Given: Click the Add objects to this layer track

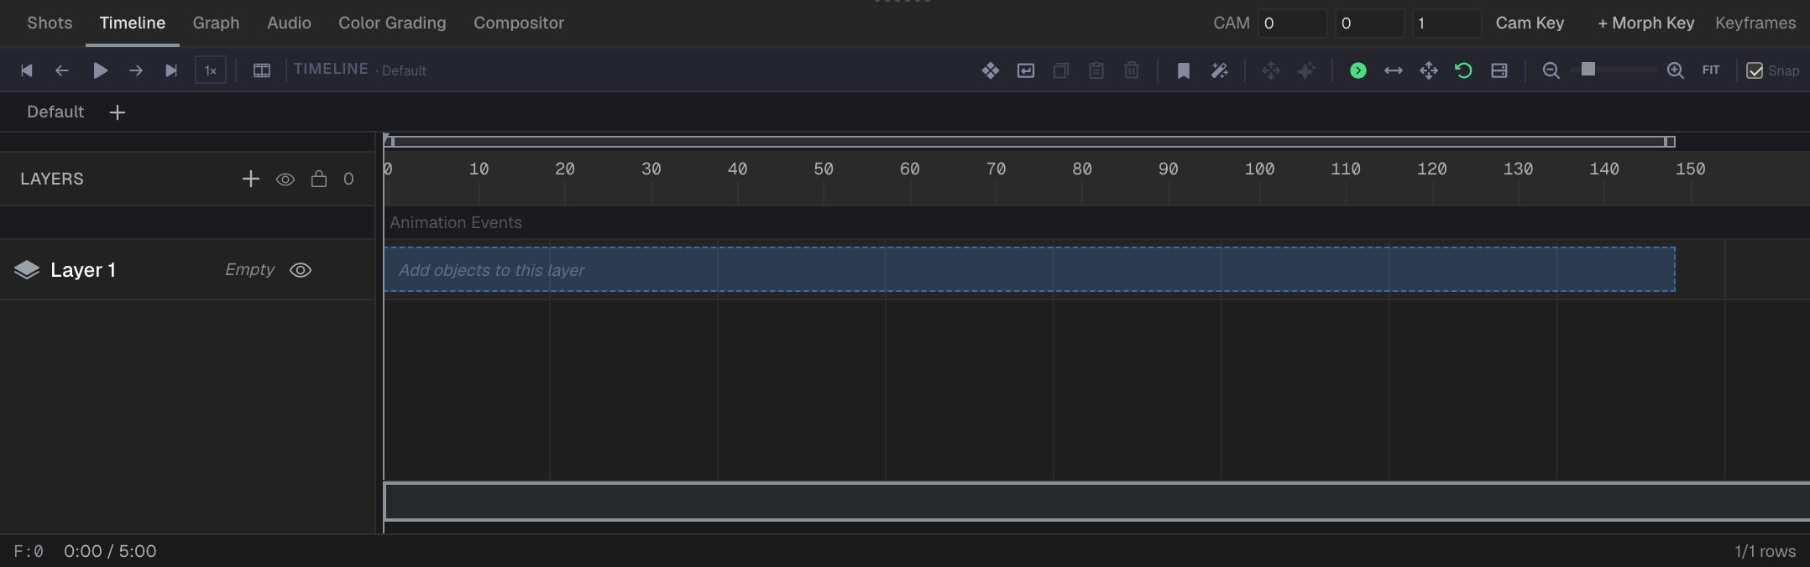Looking at the screenshot, I should click(x=1029, y=269).
